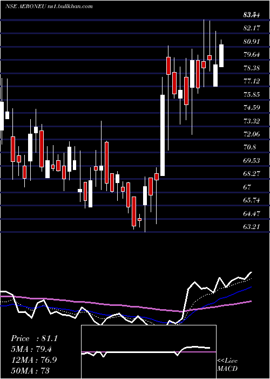270x379 pixels.
Task: Click the 83.44 price axis label
Action: pos(252,15)
